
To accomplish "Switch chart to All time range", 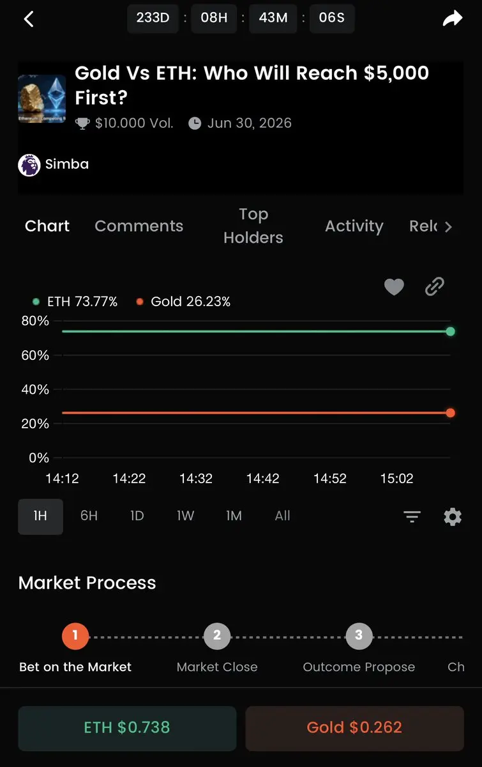I will [282, 516].
